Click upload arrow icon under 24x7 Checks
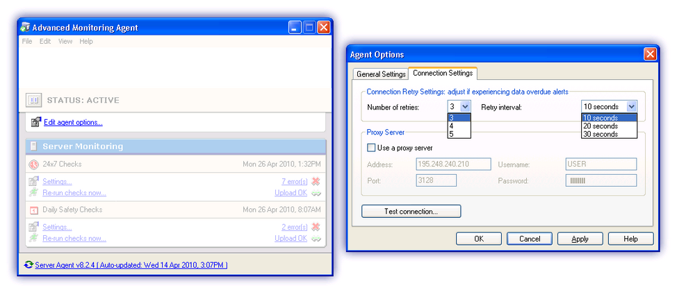677x297 pixels. point(316,193)
